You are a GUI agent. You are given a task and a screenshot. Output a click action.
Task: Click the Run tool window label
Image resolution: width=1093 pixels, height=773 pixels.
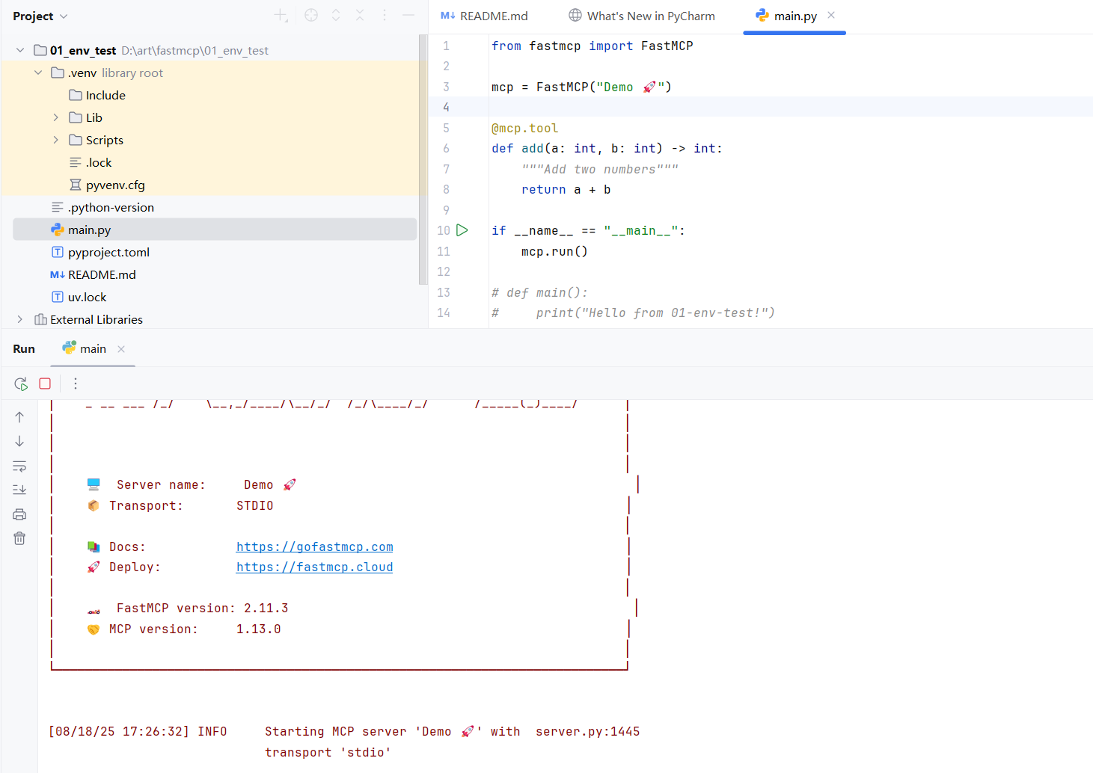click(24, 349)
